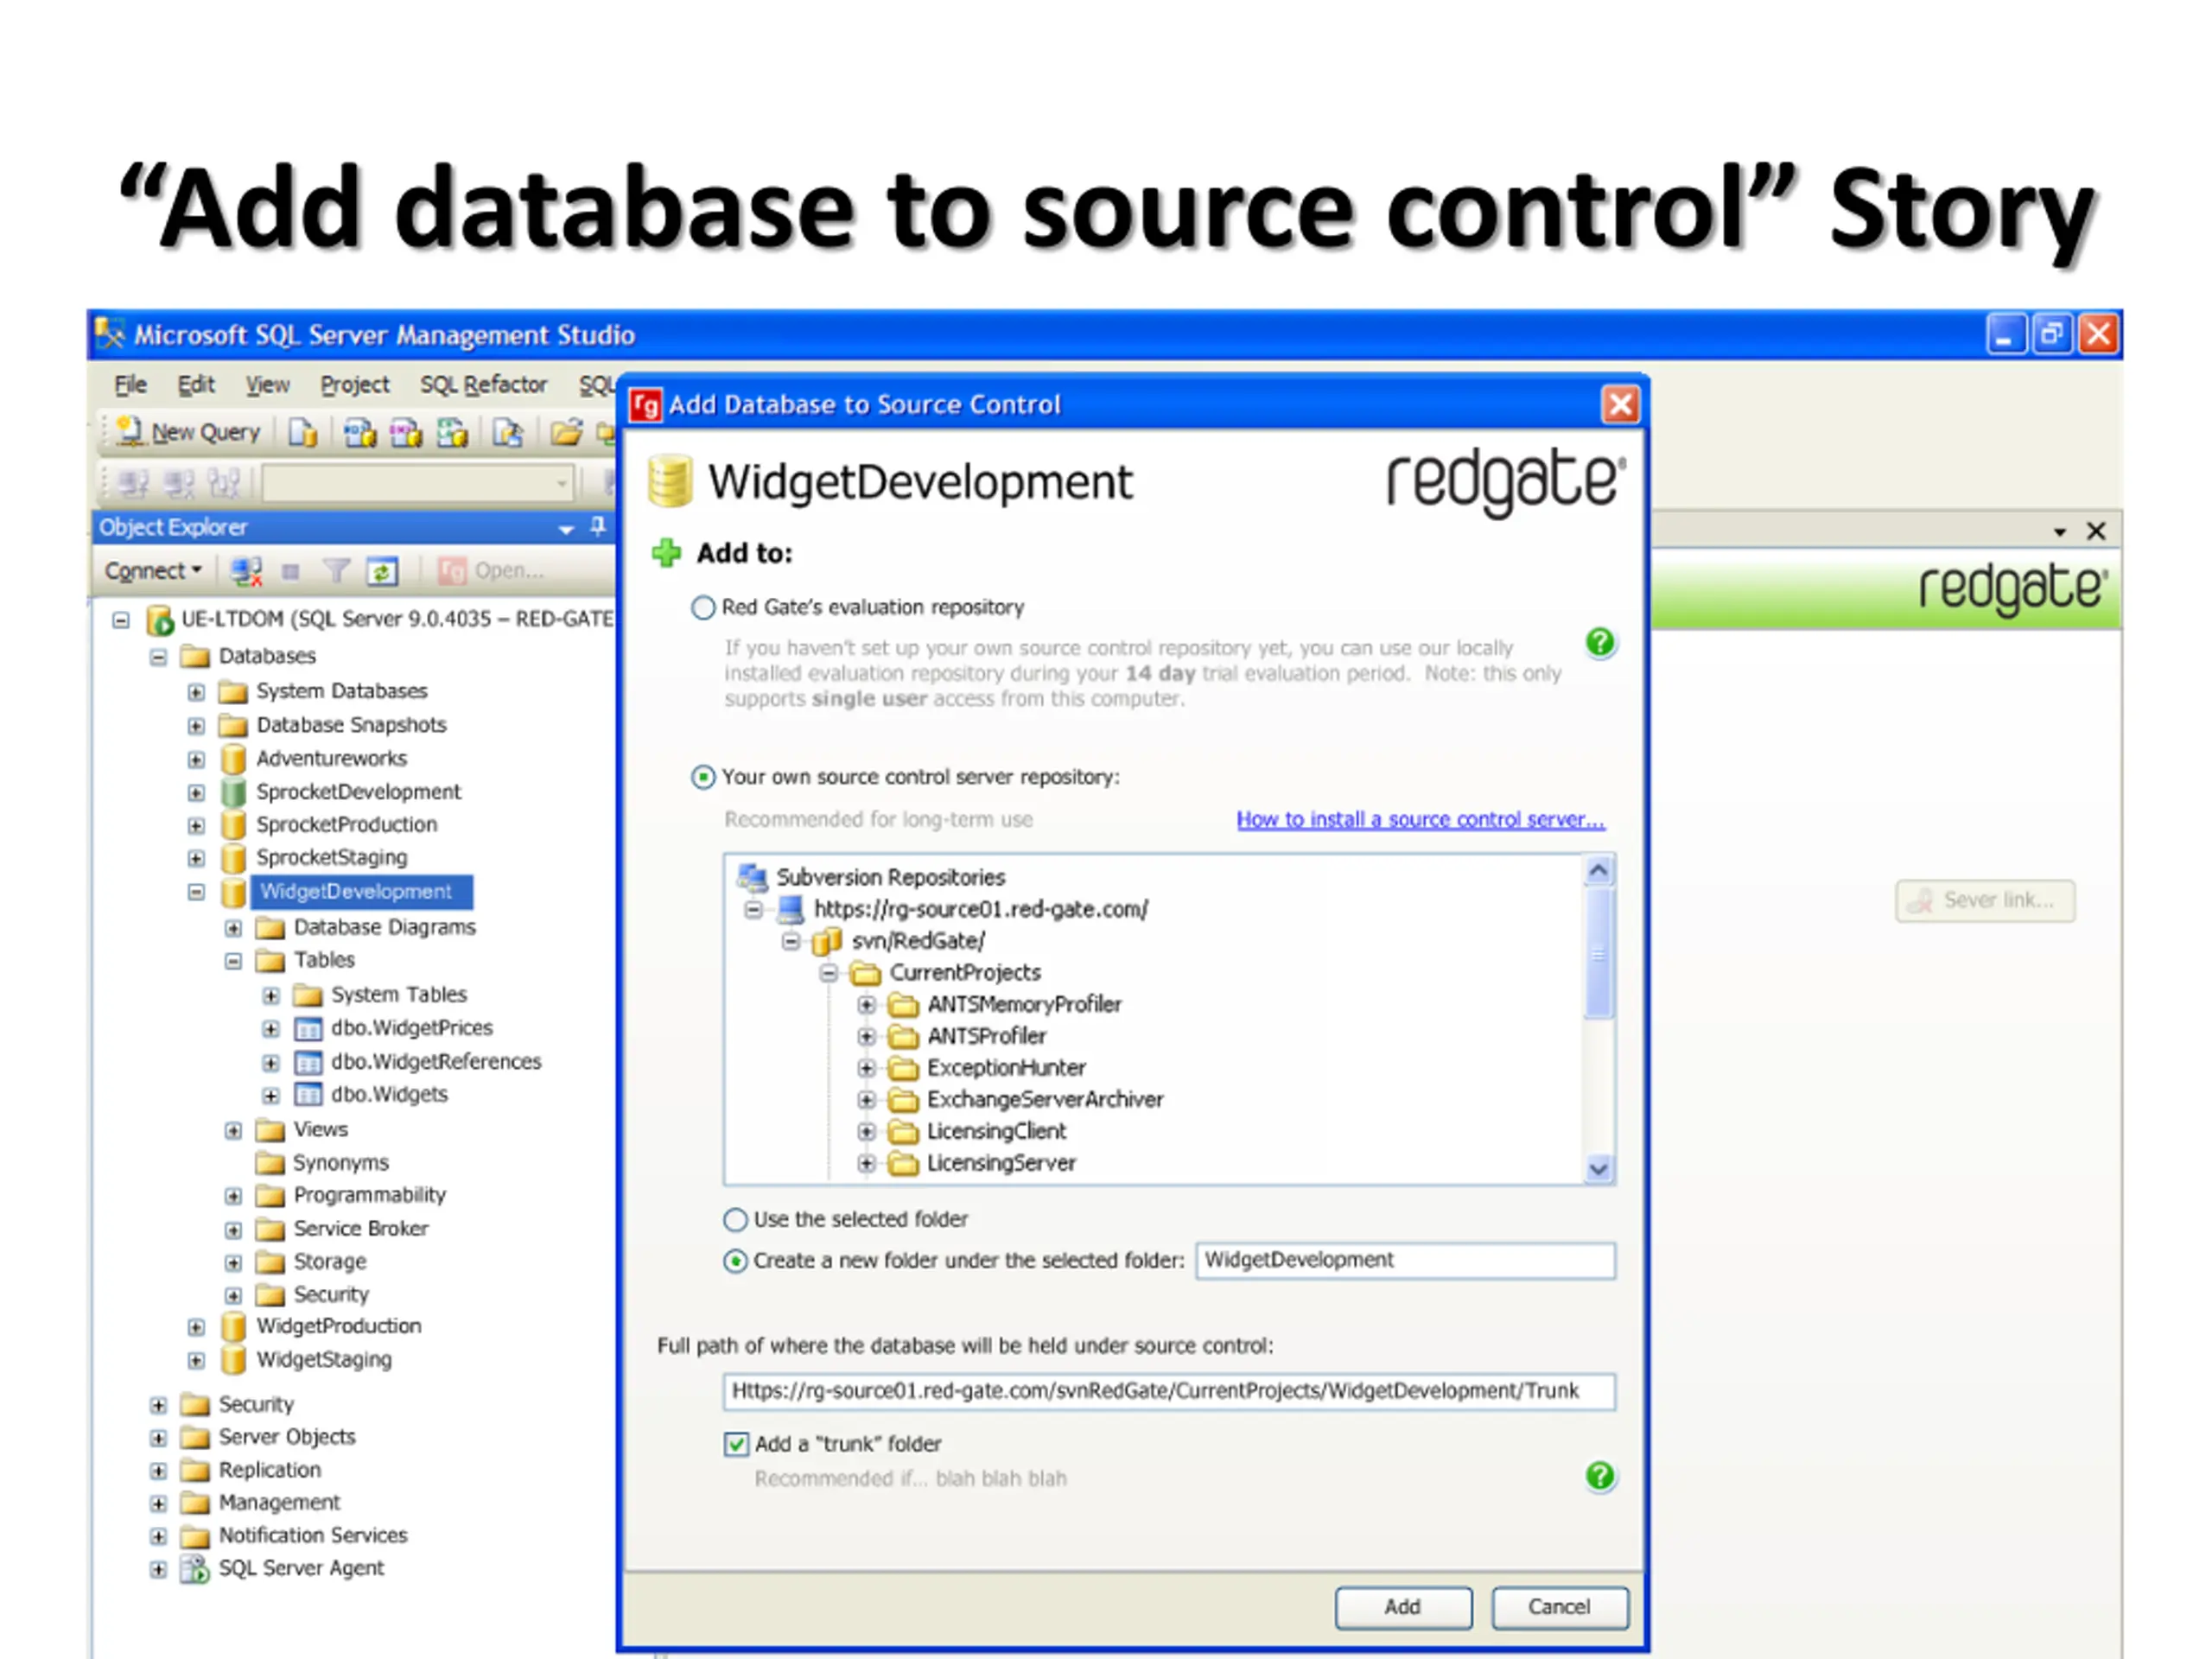Viewport: 2212px width, 1659px height.
Task: Expand the ExceptionHunter folder
Action: coord(867,1069)
